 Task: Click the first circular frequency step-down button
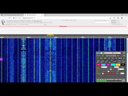[x=106, y=56]
